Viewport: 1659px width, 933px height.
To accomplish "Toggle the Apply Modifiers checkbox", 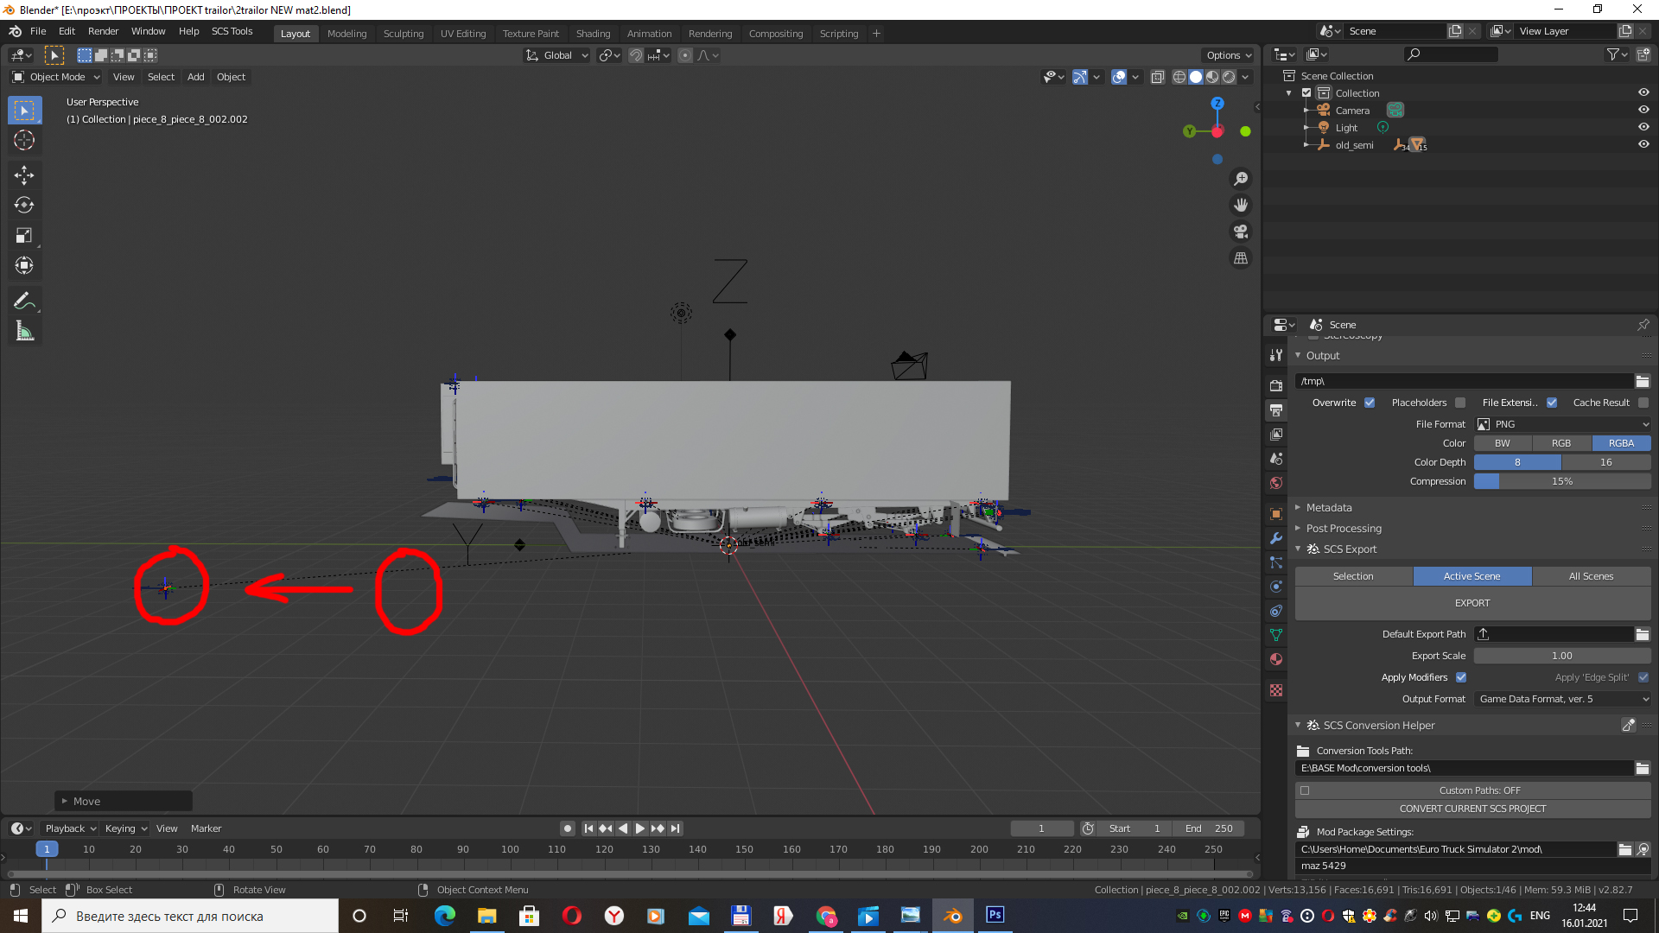I will [x=1461, y=677].
